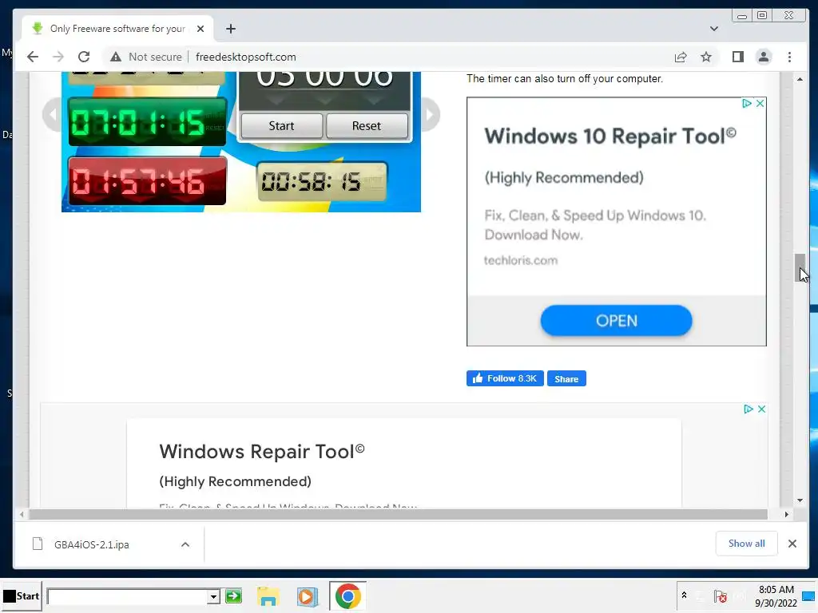Click the Reset button on timer image
818x613 pixels.
click(366, 125)
